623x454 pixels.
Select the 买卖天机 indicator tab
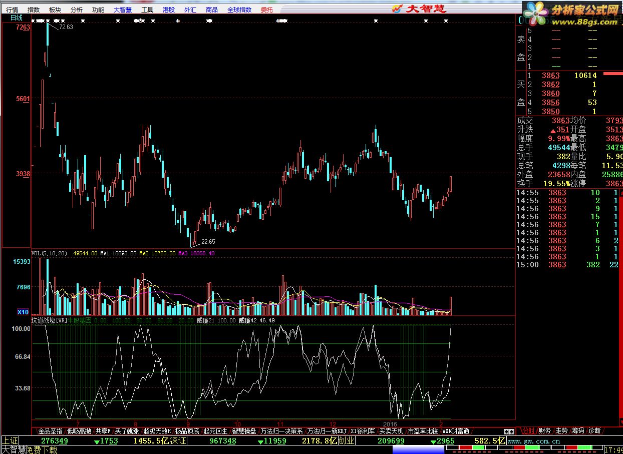point(391,431)
